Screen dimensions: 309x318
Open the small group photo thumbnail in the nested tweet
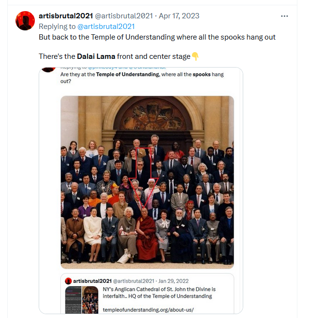pyautogui.click(x=90, y=300)
